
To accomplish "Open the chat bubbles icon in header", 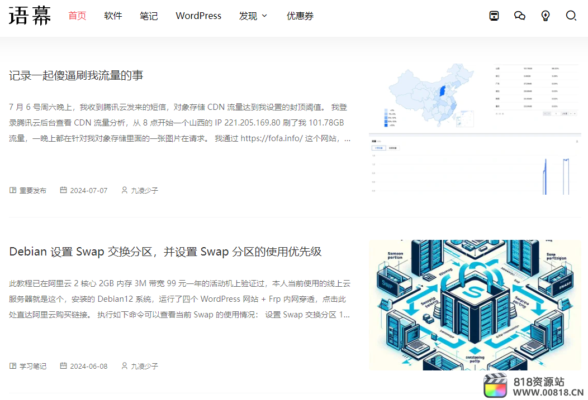I will coord(520,16).
